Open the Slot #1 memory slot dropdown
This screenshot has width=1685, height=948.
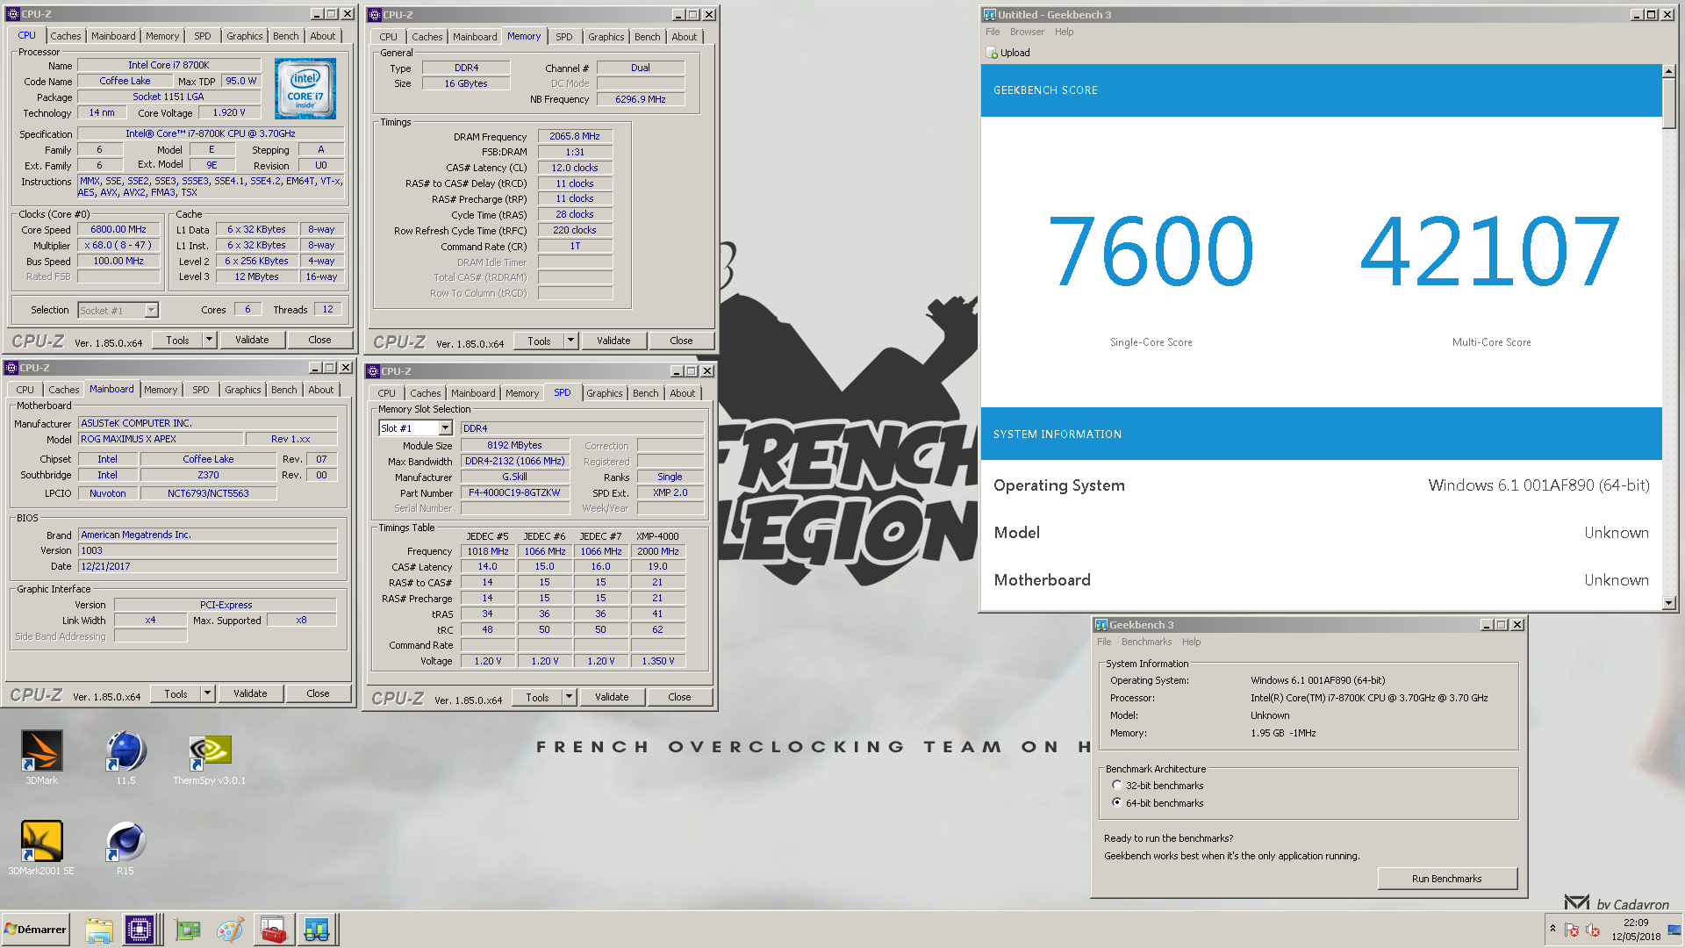click(x=445, y=428)
